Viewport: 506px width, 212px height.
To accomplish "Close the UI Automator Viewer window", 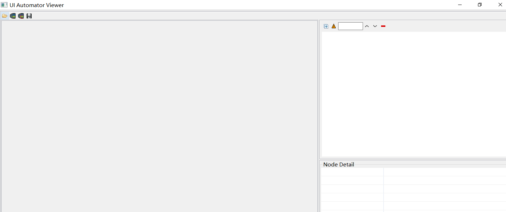I will [x=500, y=5].
